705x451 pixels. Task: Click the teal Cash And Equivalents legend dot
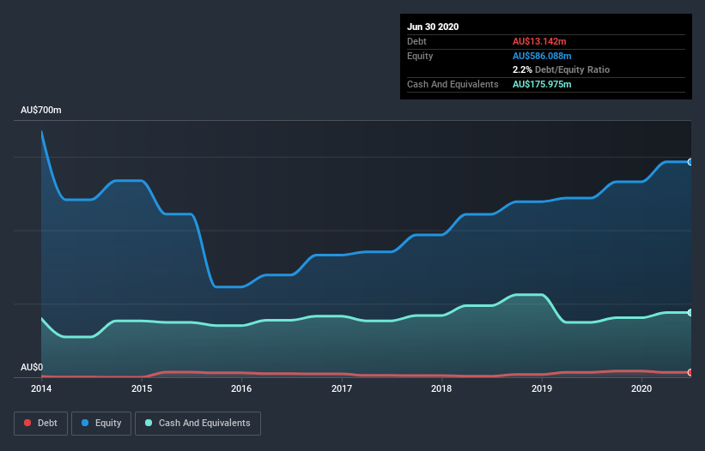[x=149, y=423]
